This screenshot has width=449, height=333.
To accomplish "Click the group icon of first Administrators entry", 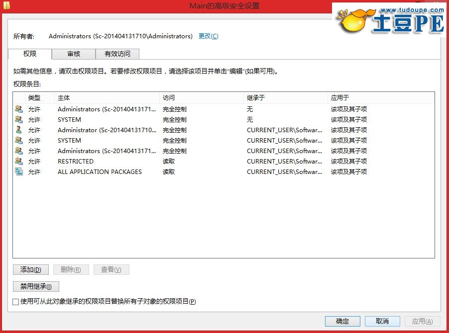I will click(x=19, y=109).
